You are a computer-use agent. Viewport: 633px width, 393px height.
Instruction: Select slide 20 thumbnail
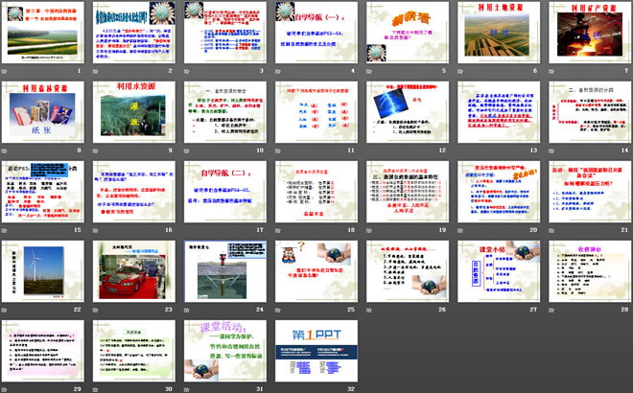499,192
